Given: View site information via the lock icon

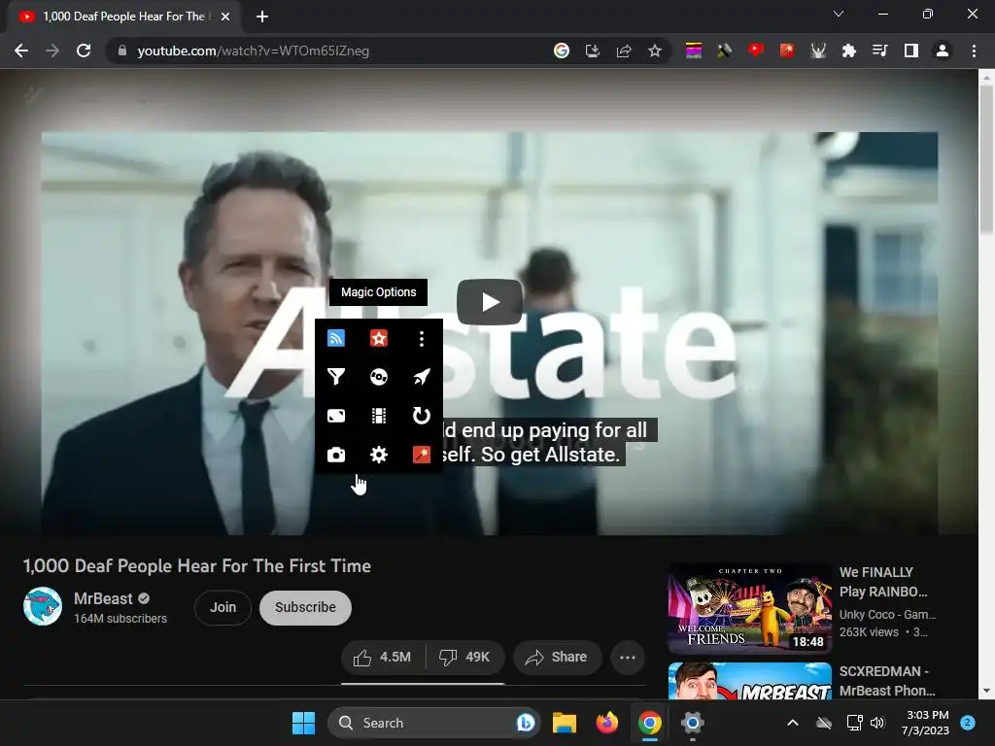Looking at the screenshot, I should [122, 51].
